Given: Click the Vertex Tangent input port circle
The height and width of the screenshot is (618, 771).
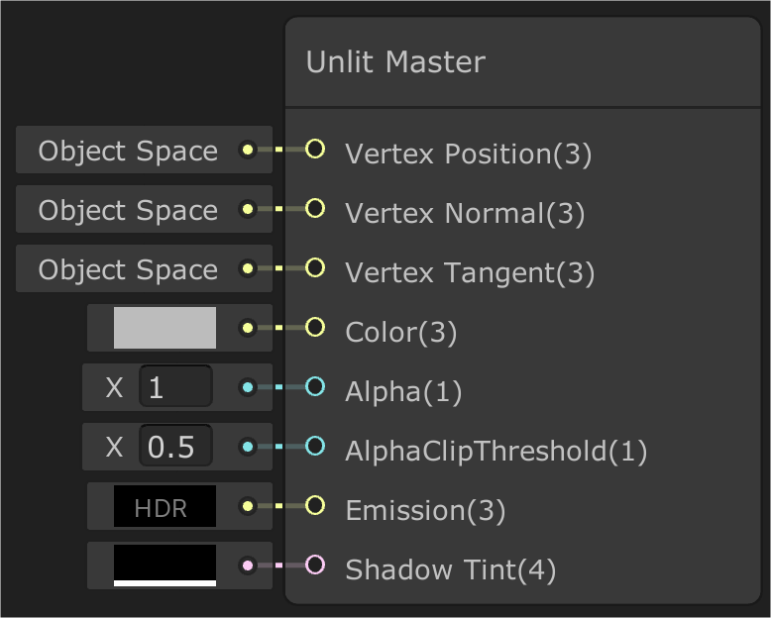Looking at the screenshot, I should [315, 268].
